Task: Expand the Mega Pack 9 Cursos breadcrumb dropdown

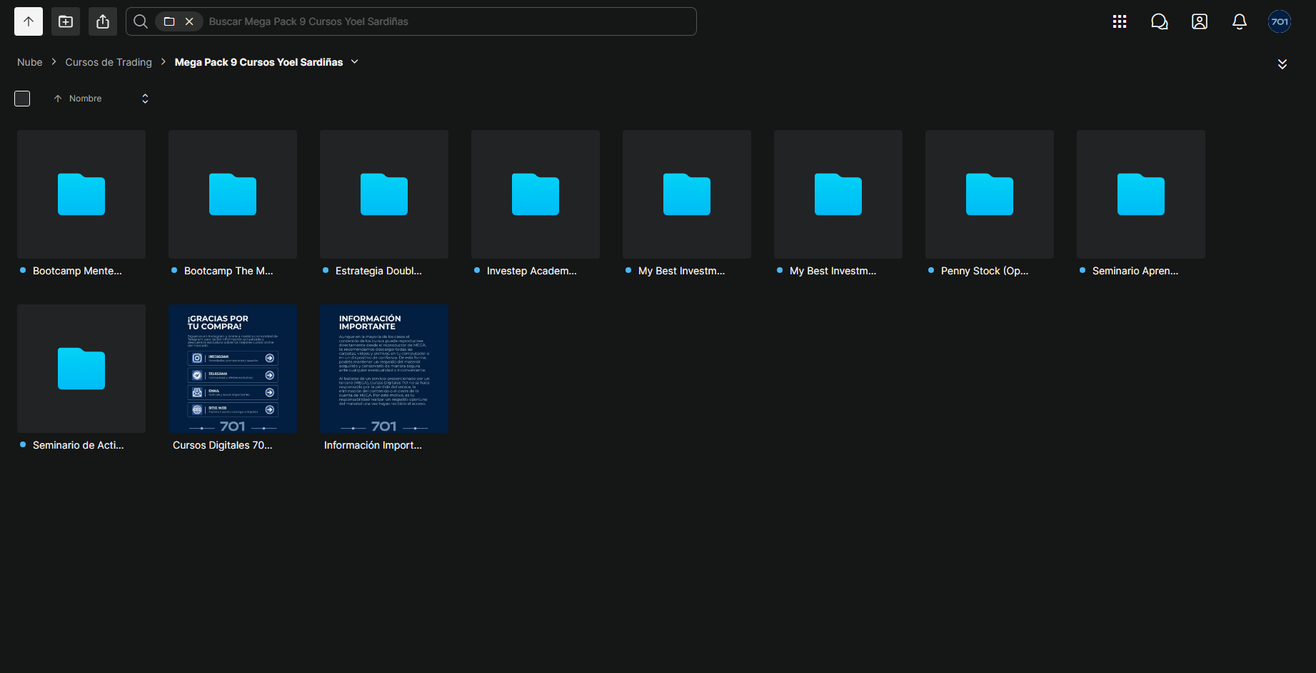Action: click(355, 62)
